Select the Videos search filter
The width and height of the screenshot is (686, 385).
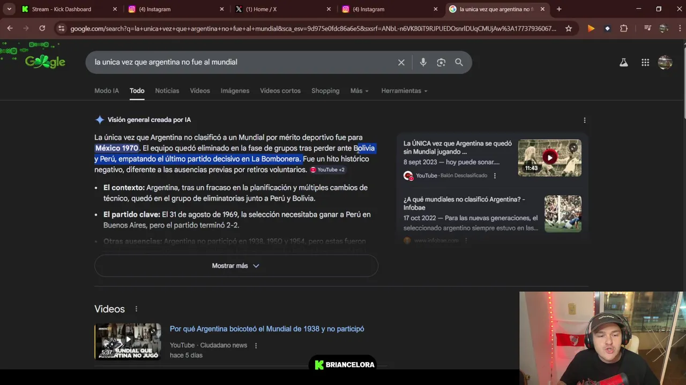(200, 91)
